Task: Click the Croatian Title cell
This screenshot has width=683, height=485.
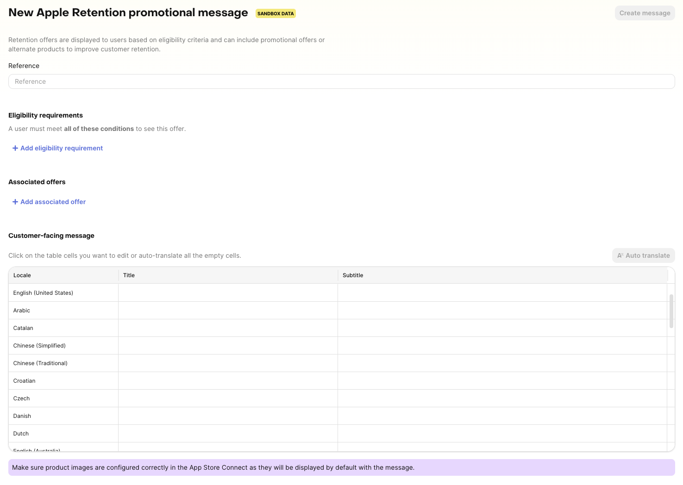Action: (x=228, y=380)
